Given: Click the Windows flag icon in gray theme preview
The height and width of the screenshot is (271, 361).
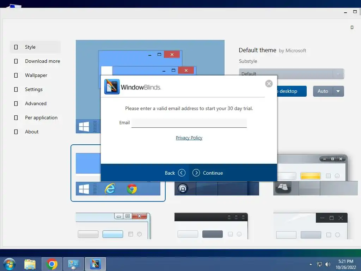Looking at the screenshot, I should tap(282, 187).
